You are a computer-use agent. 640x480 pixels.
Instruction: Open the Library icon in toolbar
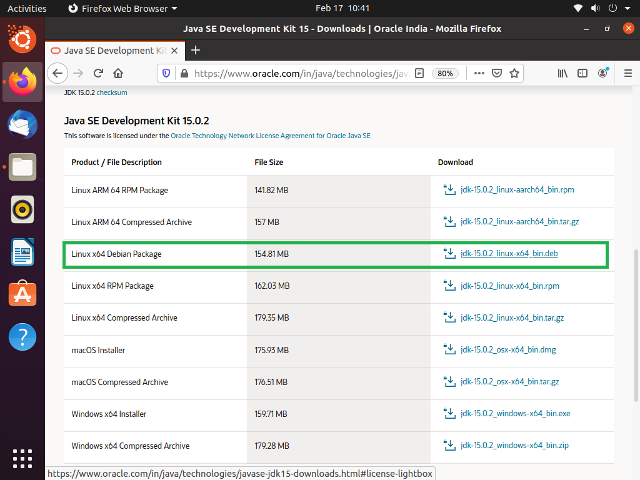(562, 74)
